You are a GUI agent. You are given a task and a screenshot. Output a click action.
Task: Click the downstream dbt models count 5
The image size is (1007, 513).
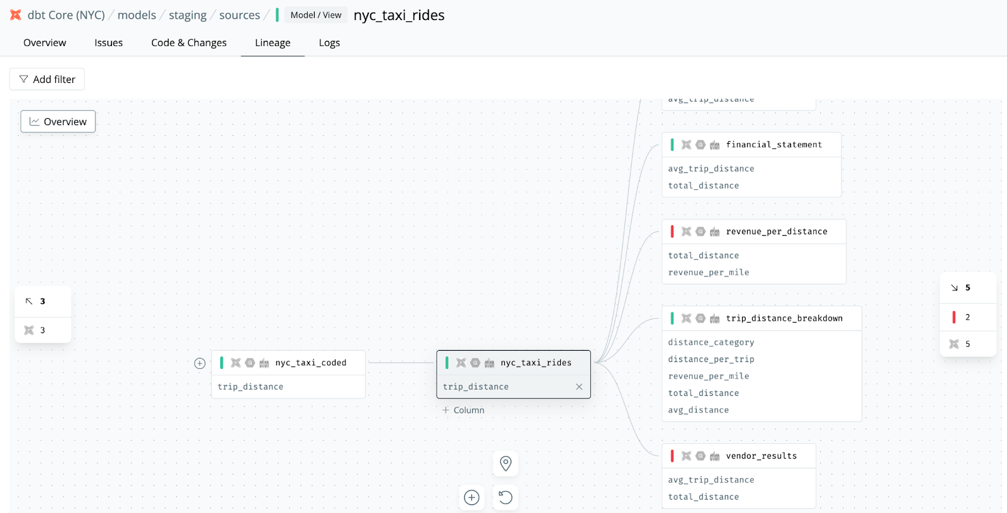[968, 344]
